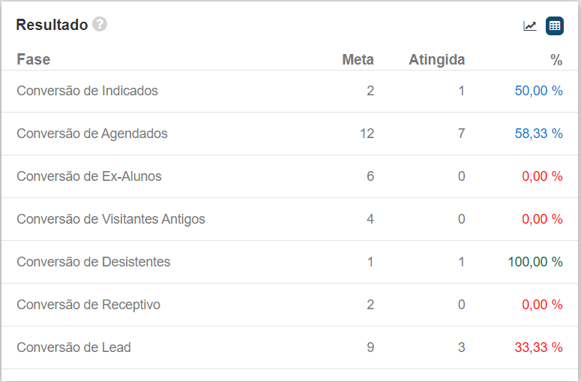Click the Meta column header
581x382 pixels.
tap(358, 60)
